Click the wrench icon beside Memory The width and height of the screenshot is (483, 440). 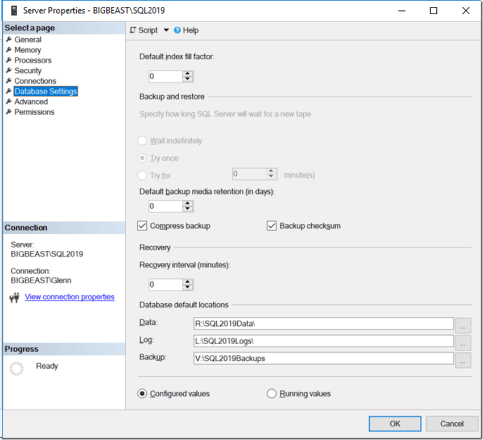pos(9,50)
